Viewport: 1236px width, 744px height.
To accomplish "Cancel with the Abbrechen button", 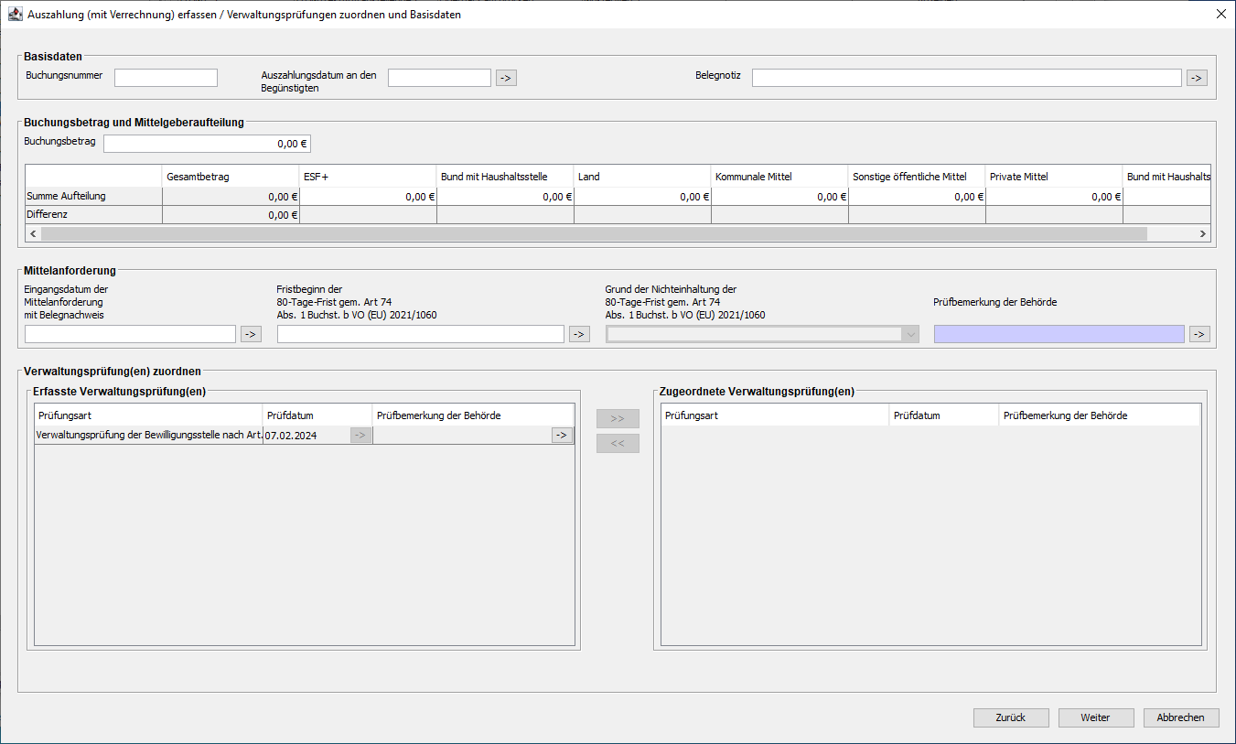I will (x=1180, y=717).
